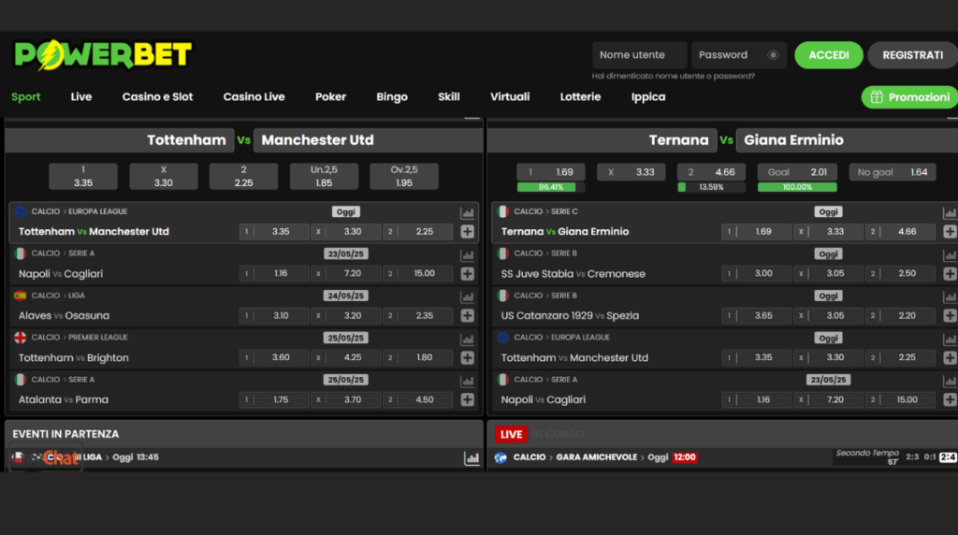Expand more bets for Atalanta vs Parma
958x535 pixels.
coord(468,400)
